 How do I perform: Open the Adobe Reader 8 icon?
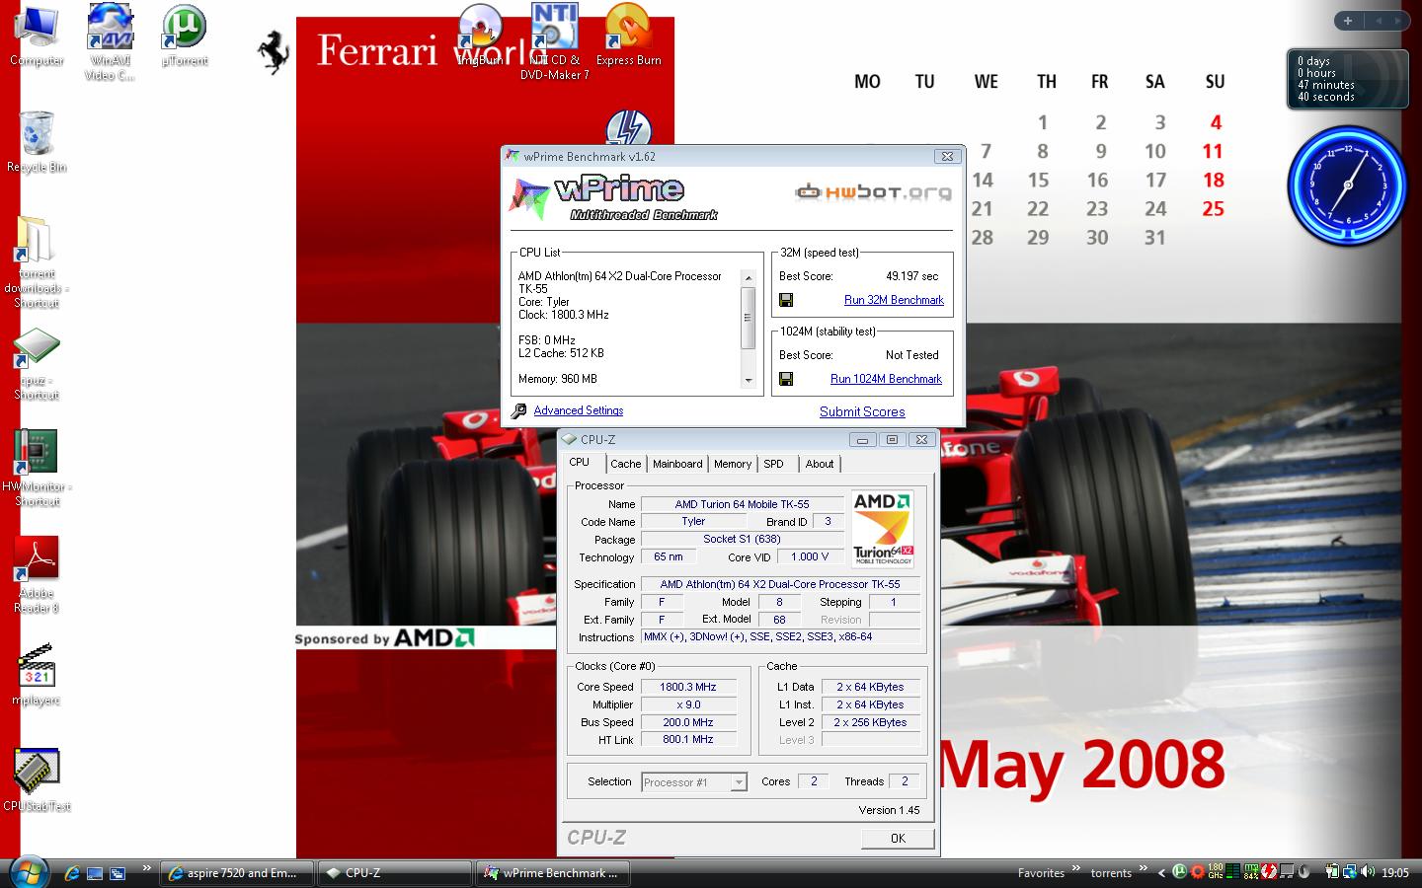[37, 574]
